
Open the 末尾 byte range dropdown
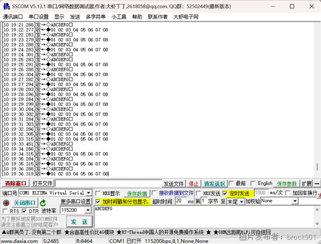pos(242,202)
